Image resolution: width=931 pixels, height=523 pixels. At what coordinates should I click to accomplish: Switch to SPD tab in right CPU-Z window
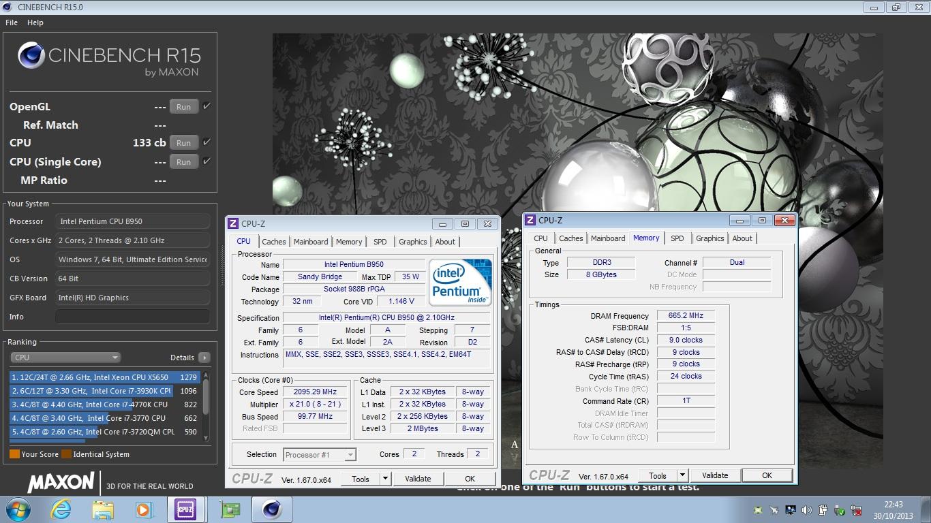[677, 238]
